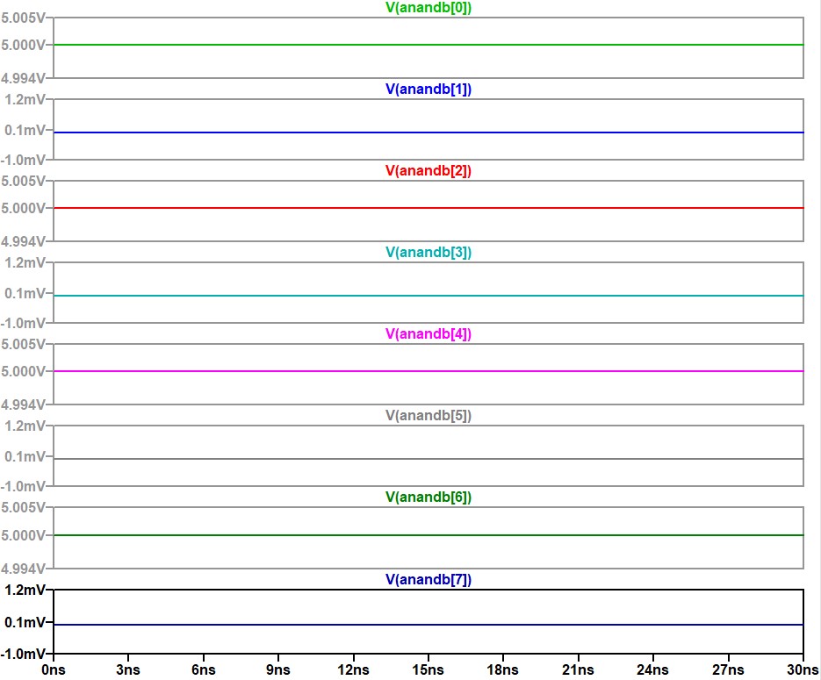Click the V(anandb[0]) trace label
This screenshot has width=821, height=680.
[429, 8]
